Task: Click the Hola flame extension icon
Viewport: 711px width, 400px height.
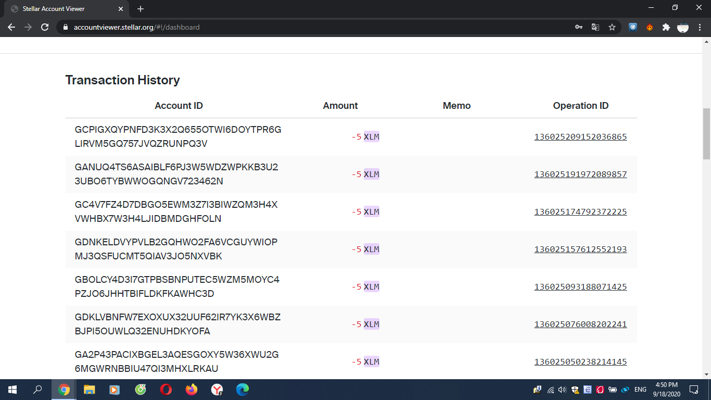Action: pyautogui.click(x=650, y=27)
